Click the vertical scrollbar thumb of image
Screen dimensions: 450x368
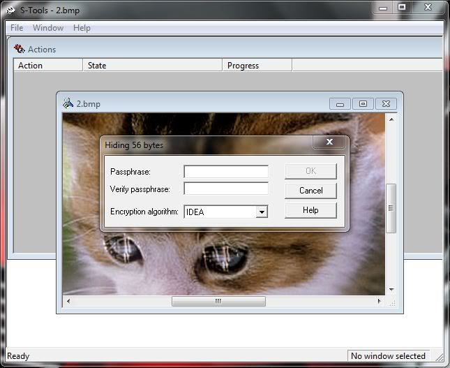(391, 207)
